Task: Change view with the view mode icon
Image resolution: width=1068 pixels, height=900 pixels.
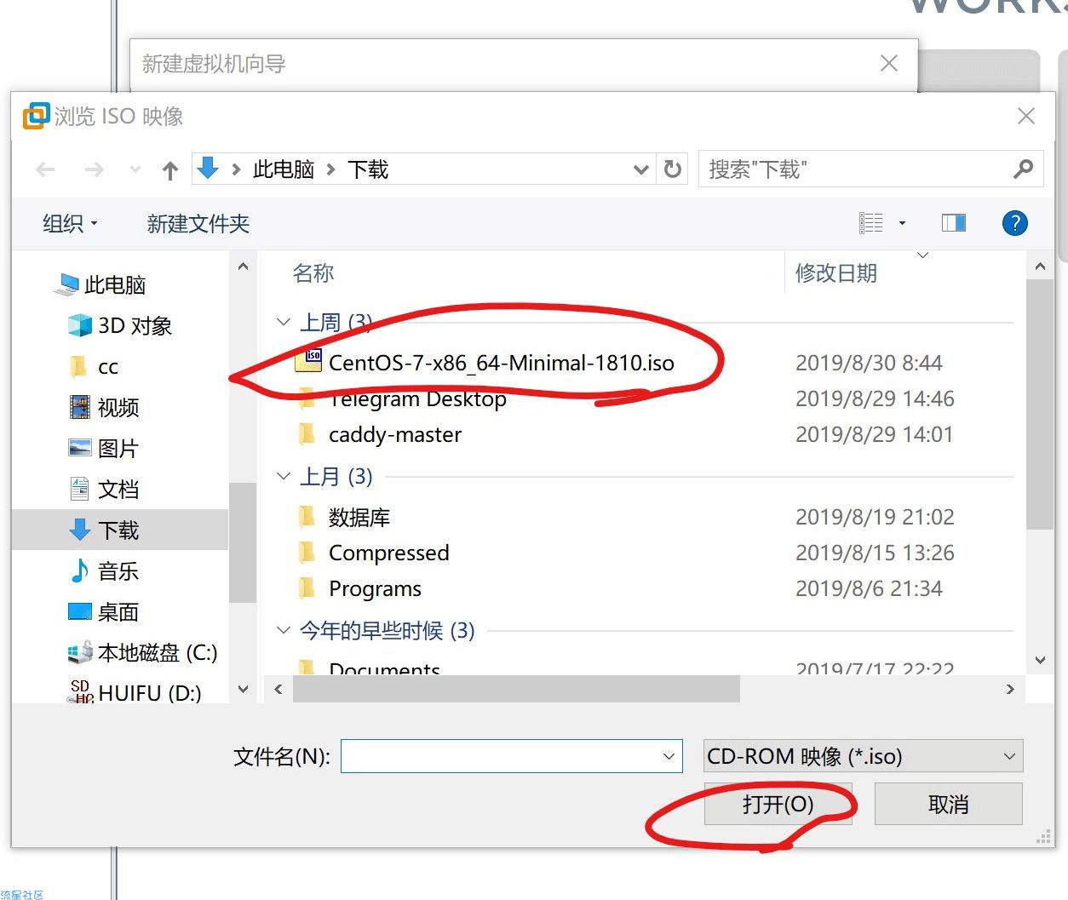Action: pyautogui.click(x=870, y=223)
